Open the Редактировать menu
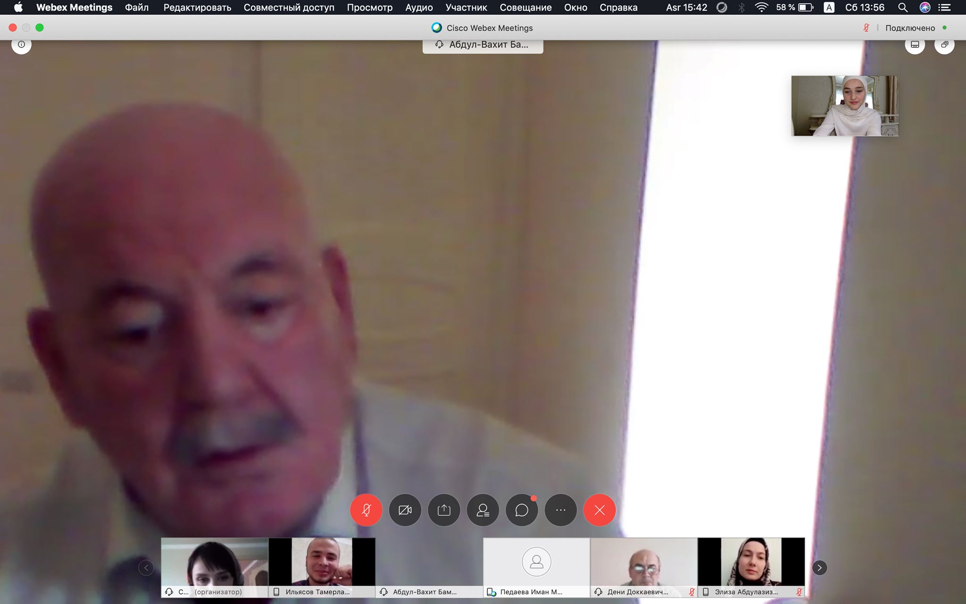966x604 pixels. pos(197,8)
